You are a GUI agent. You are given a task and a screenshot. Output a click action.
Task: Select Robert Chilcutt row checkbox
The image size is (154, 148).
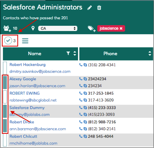tap(5, 140)
